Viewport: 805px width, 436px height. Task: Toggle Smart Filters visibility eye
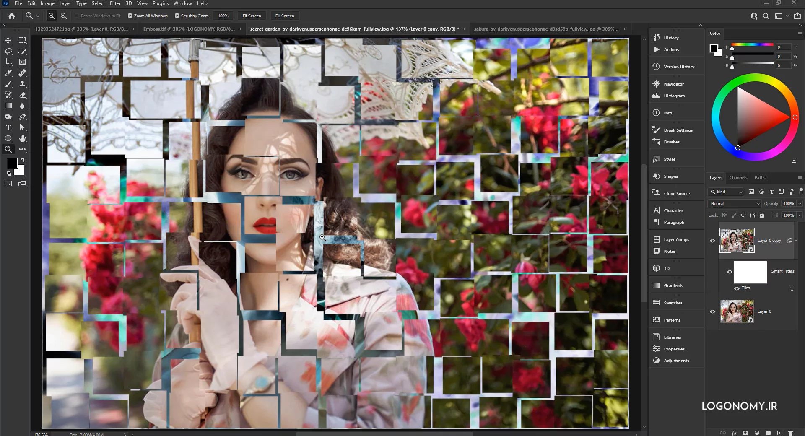coord(730,272)
